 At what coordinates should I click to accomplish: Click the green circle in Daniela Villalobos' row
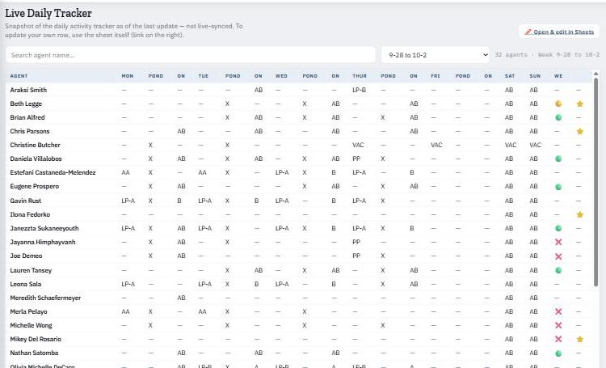click(558, 159)
